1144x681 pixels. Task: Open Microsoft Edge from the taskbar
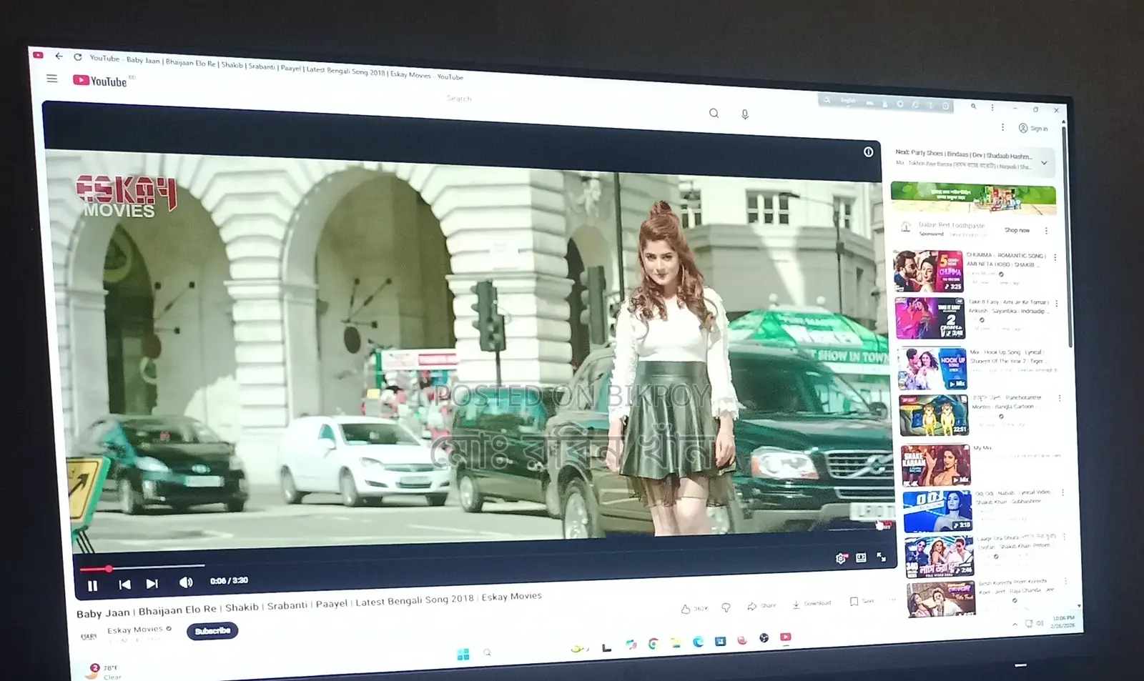coord(698,642)
